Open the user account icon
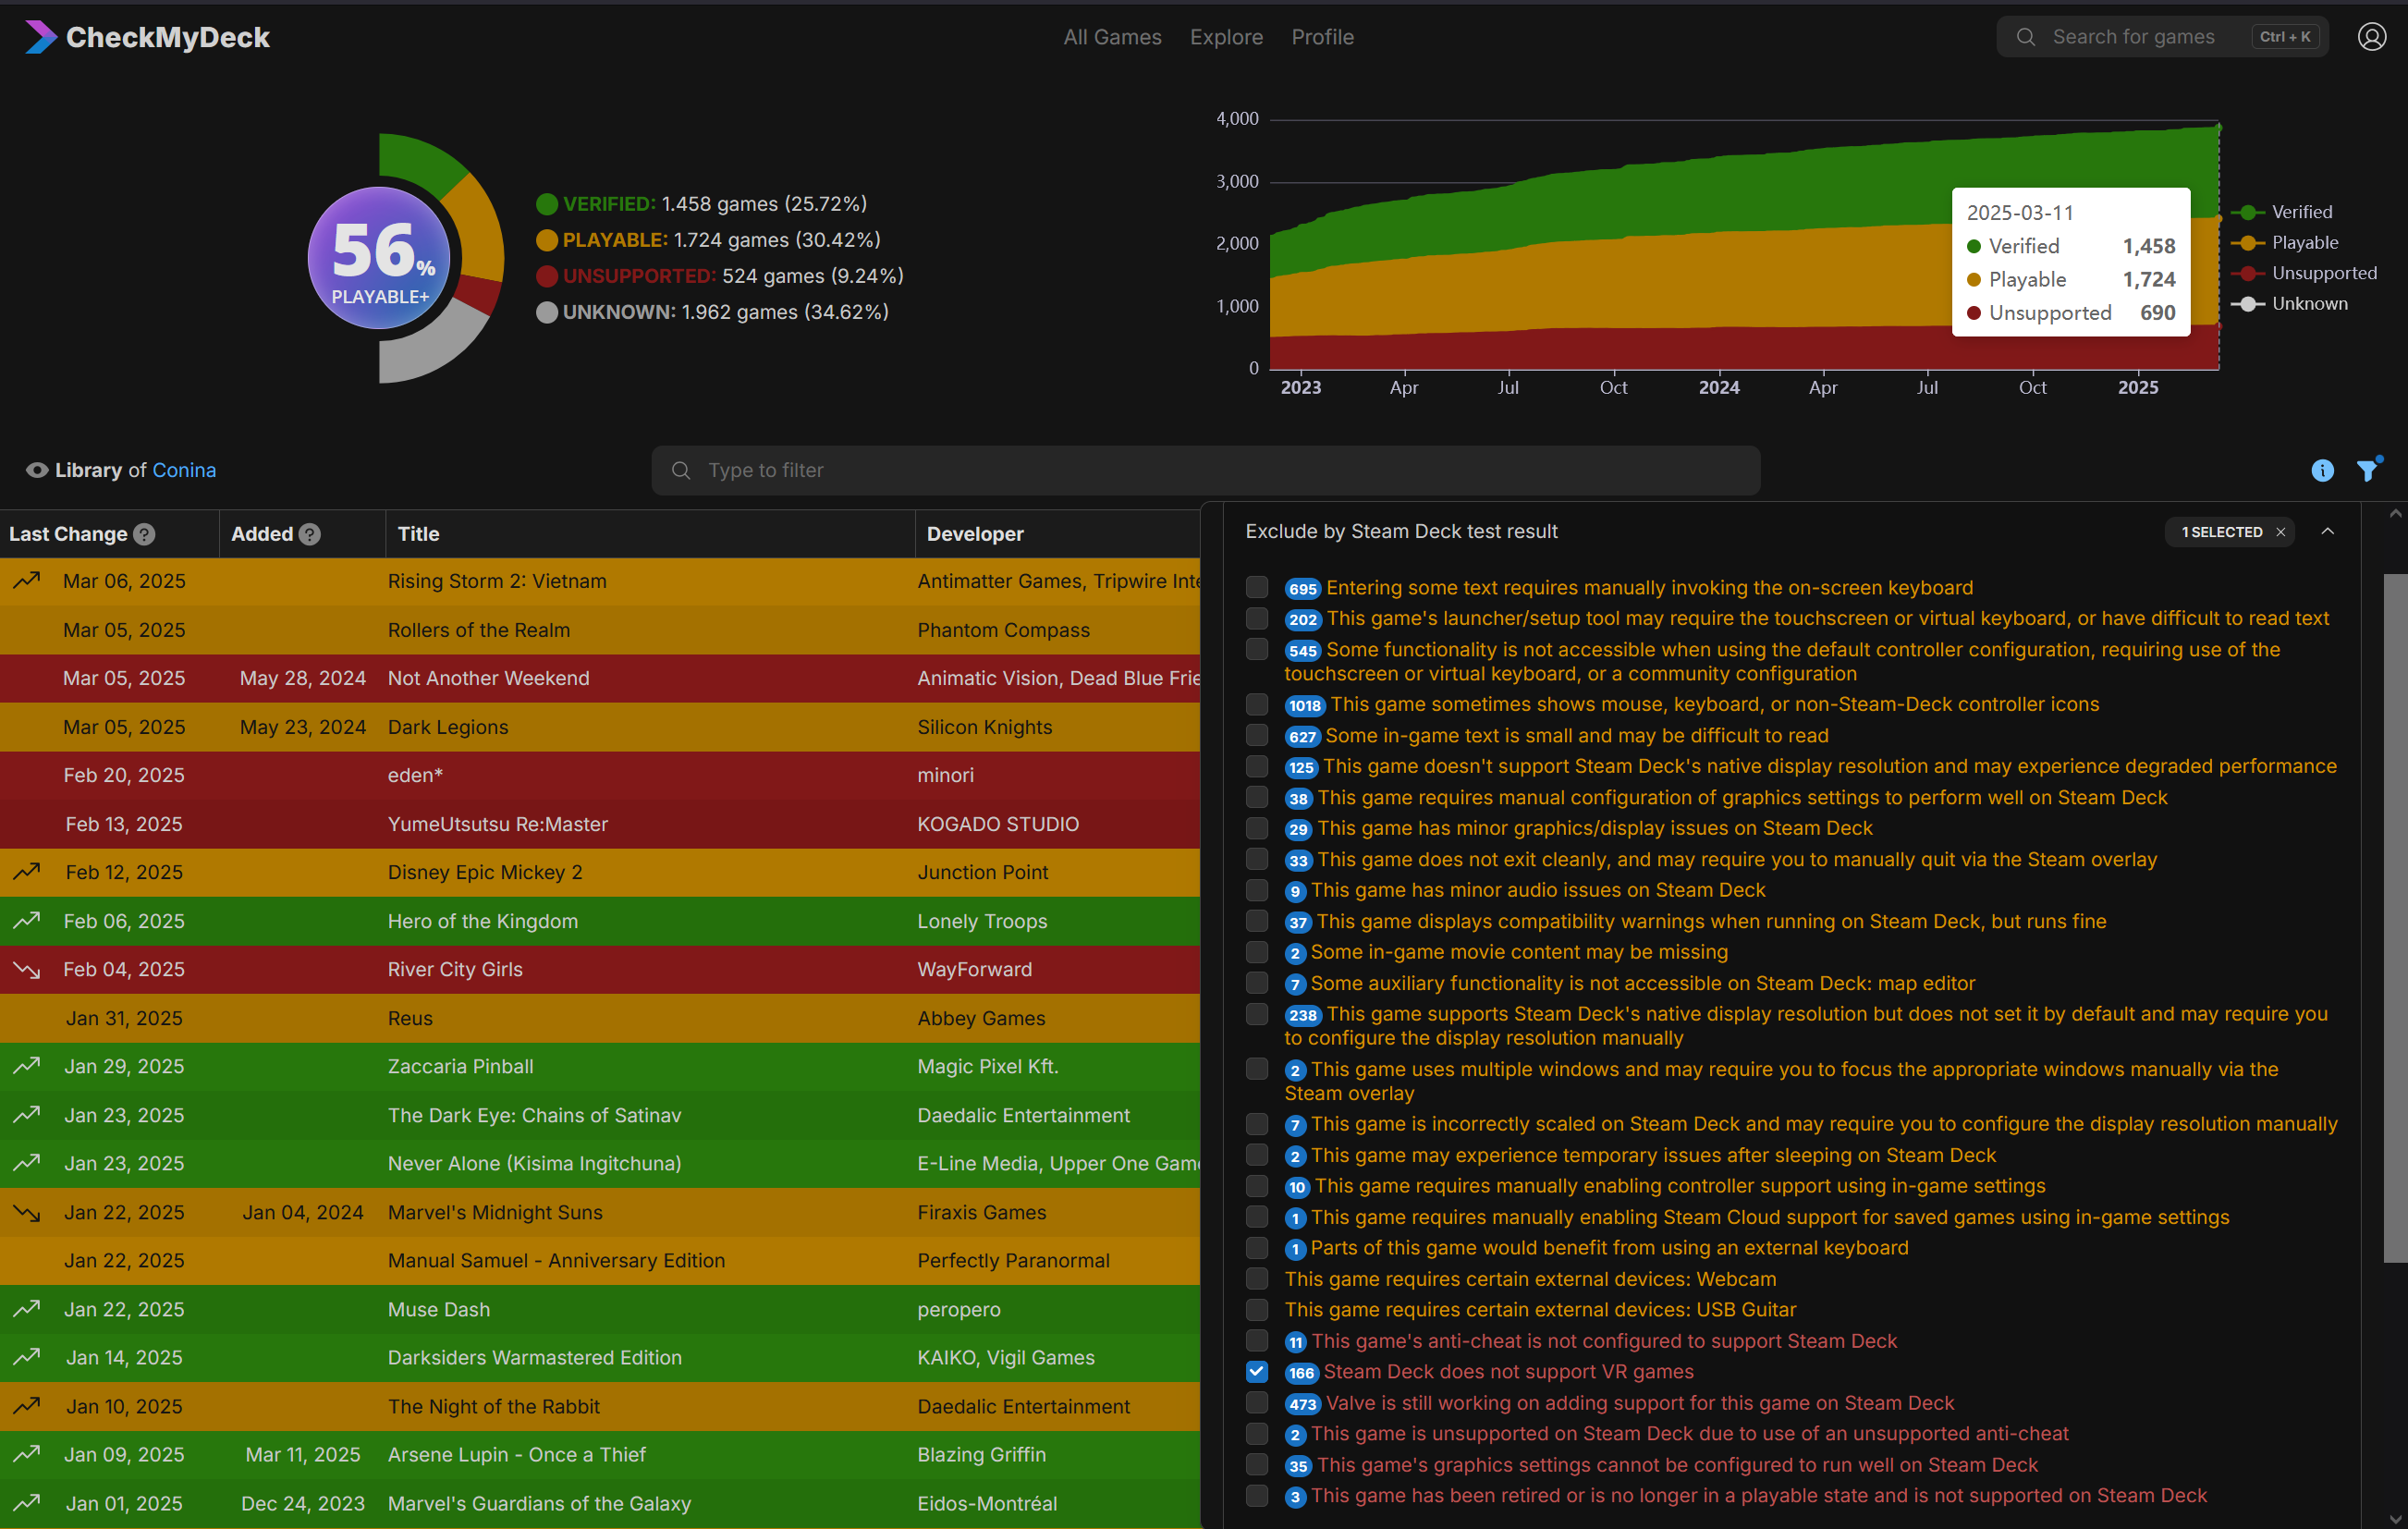This screenshot has width=2408, height=1529. point(2371,37)
